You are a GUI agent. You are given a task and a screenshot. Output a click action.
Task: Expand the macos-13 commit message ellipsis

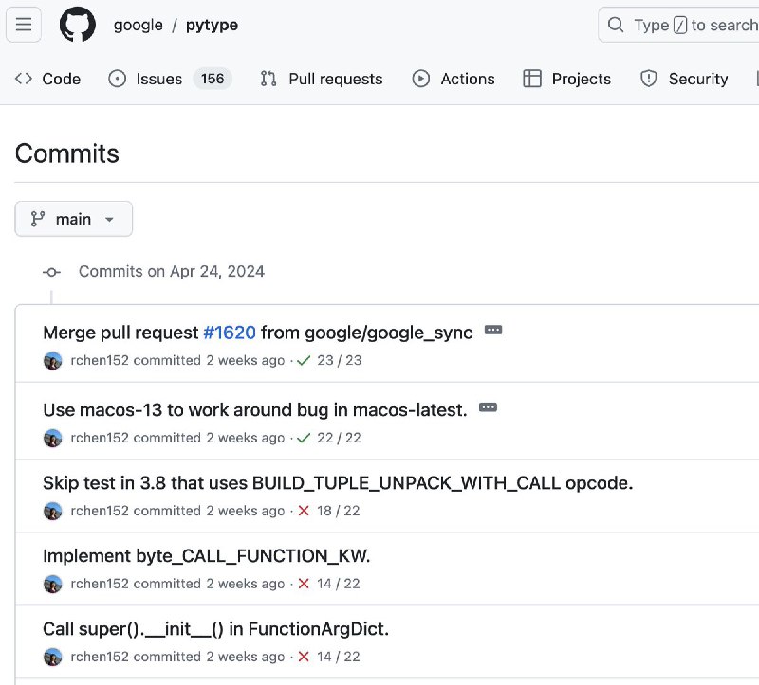click(x=488, y=408)
